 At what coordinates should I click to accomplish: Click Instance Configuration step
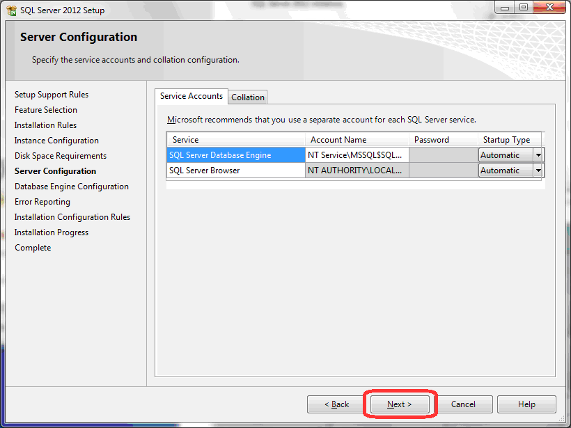(x=56, y=141)
